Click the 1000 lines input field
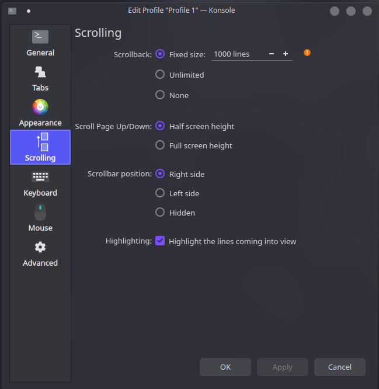This screenshot has width=379, height=389. [x=237, y=54]
